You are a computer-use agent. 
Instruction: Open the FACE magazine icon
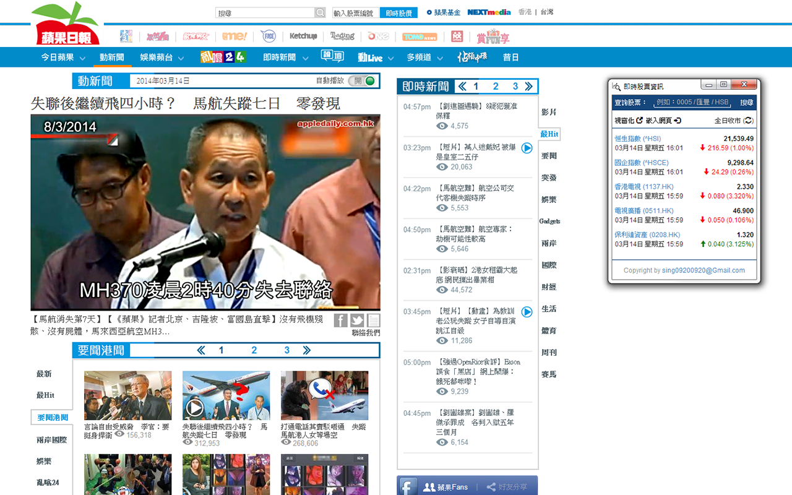click(268, 37)
